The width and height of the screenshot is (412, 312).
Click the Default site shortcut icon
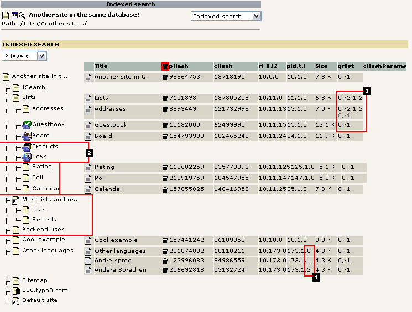pyautogui.click(x=16, y=301)
